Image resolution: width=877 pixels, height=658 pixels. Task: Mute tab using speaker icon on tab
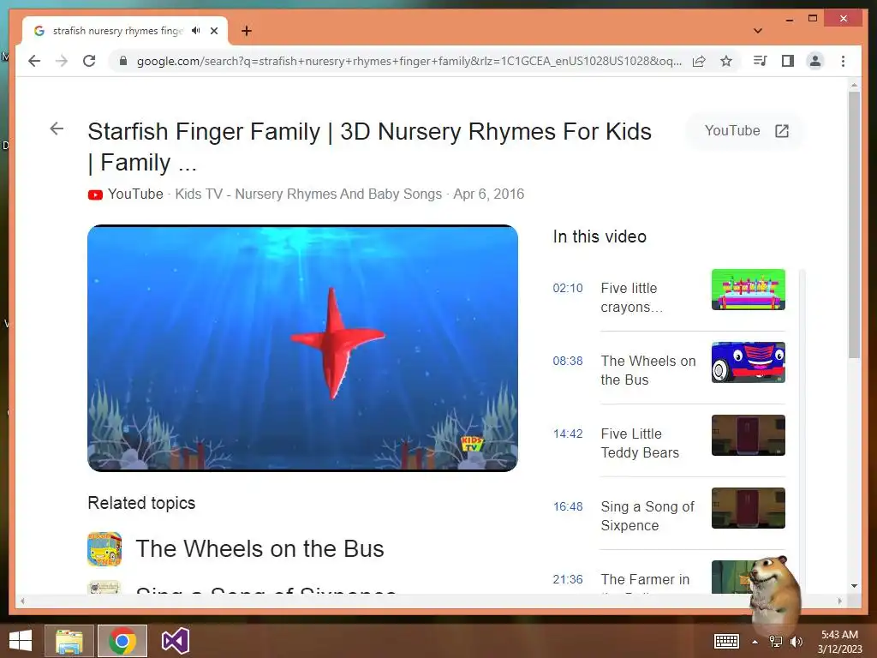(x=195, y=31)
